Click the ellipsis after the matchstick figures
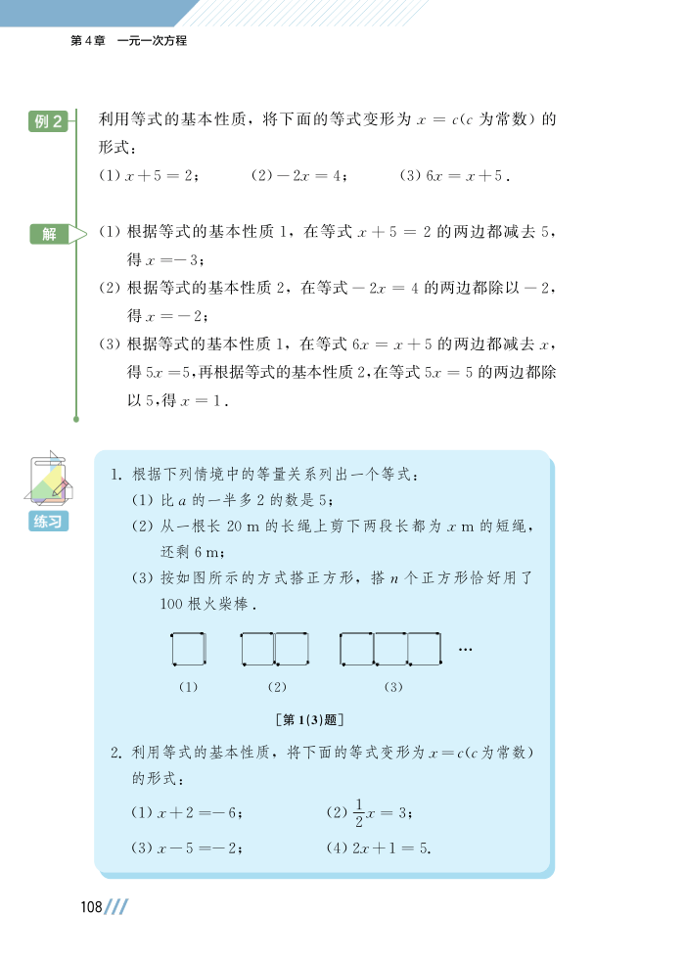Viewport: 685px width, 962px height. (466, 650)
